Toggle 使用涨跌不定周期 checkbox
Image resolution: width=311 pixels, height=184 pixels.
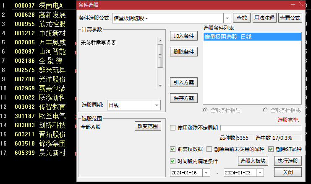coord(173,128)
